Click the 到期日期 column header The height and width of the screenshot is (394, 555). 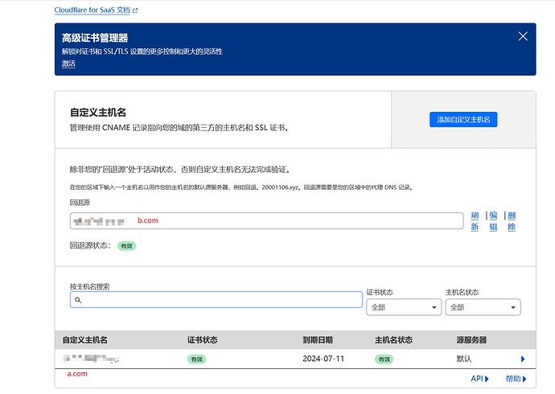click(x=318, y=340)
